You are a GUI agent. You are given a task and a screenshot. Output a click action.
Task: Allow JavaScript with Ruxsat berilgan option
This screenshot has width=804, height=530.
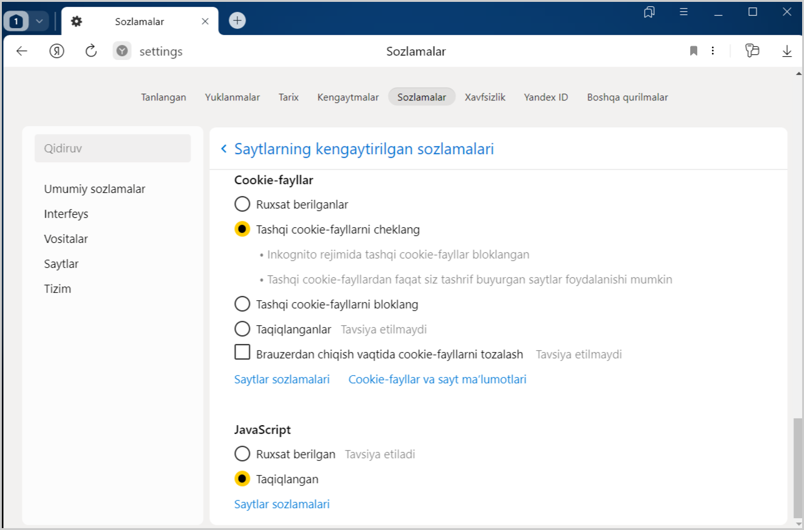(242, 454)
